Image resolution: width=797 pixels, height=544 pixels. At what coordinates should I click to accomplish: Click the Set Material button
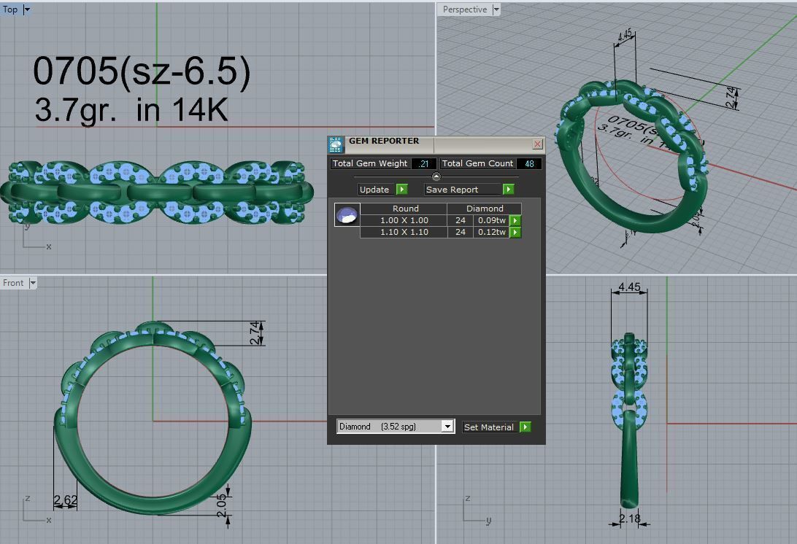[x=491, y=427]
